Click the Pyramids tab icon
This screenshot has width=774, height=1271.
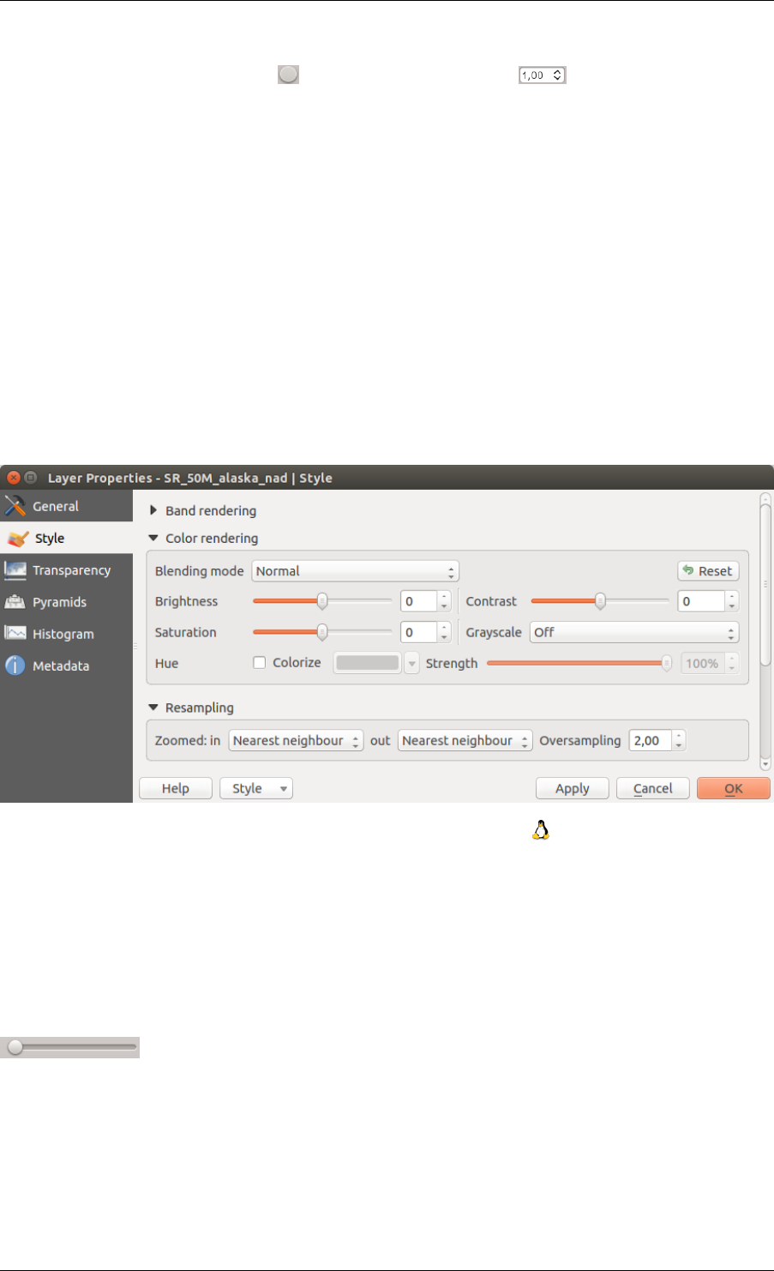[15, 602]
